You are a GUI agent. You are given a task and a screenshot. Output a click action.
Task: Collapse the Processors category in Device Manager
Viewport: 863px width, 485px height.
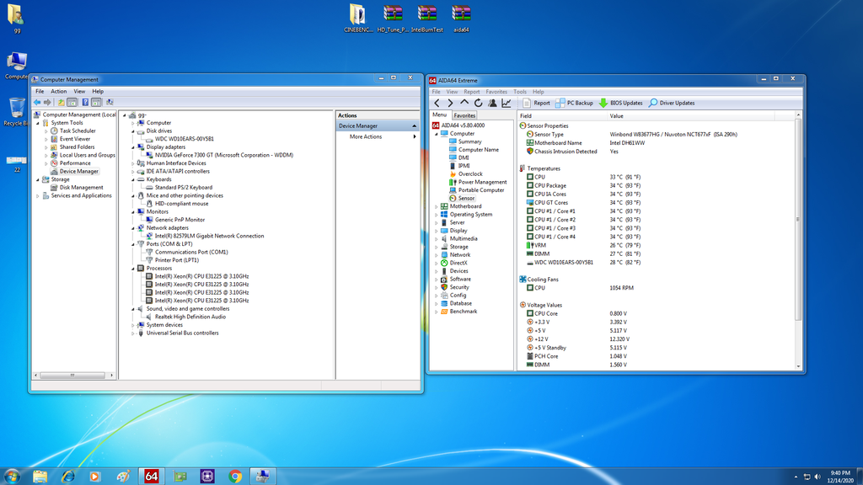tap(132, 268)
